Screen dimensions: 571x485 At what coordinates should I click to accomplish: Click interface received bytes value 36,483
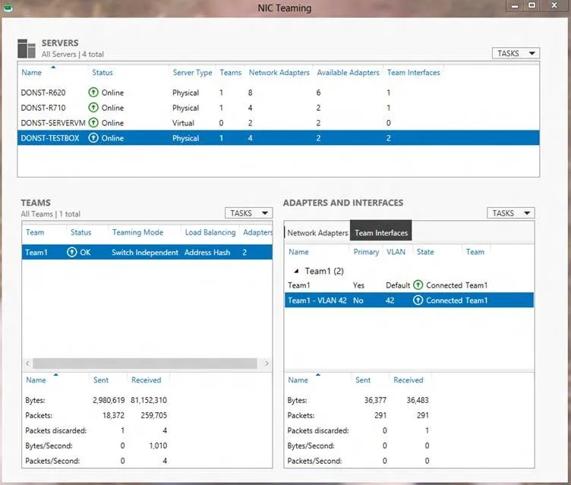tap(418, 400)
